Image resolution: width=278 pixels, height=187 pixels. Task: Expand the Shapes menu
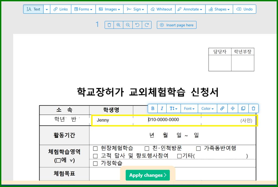tap(219, 9)
